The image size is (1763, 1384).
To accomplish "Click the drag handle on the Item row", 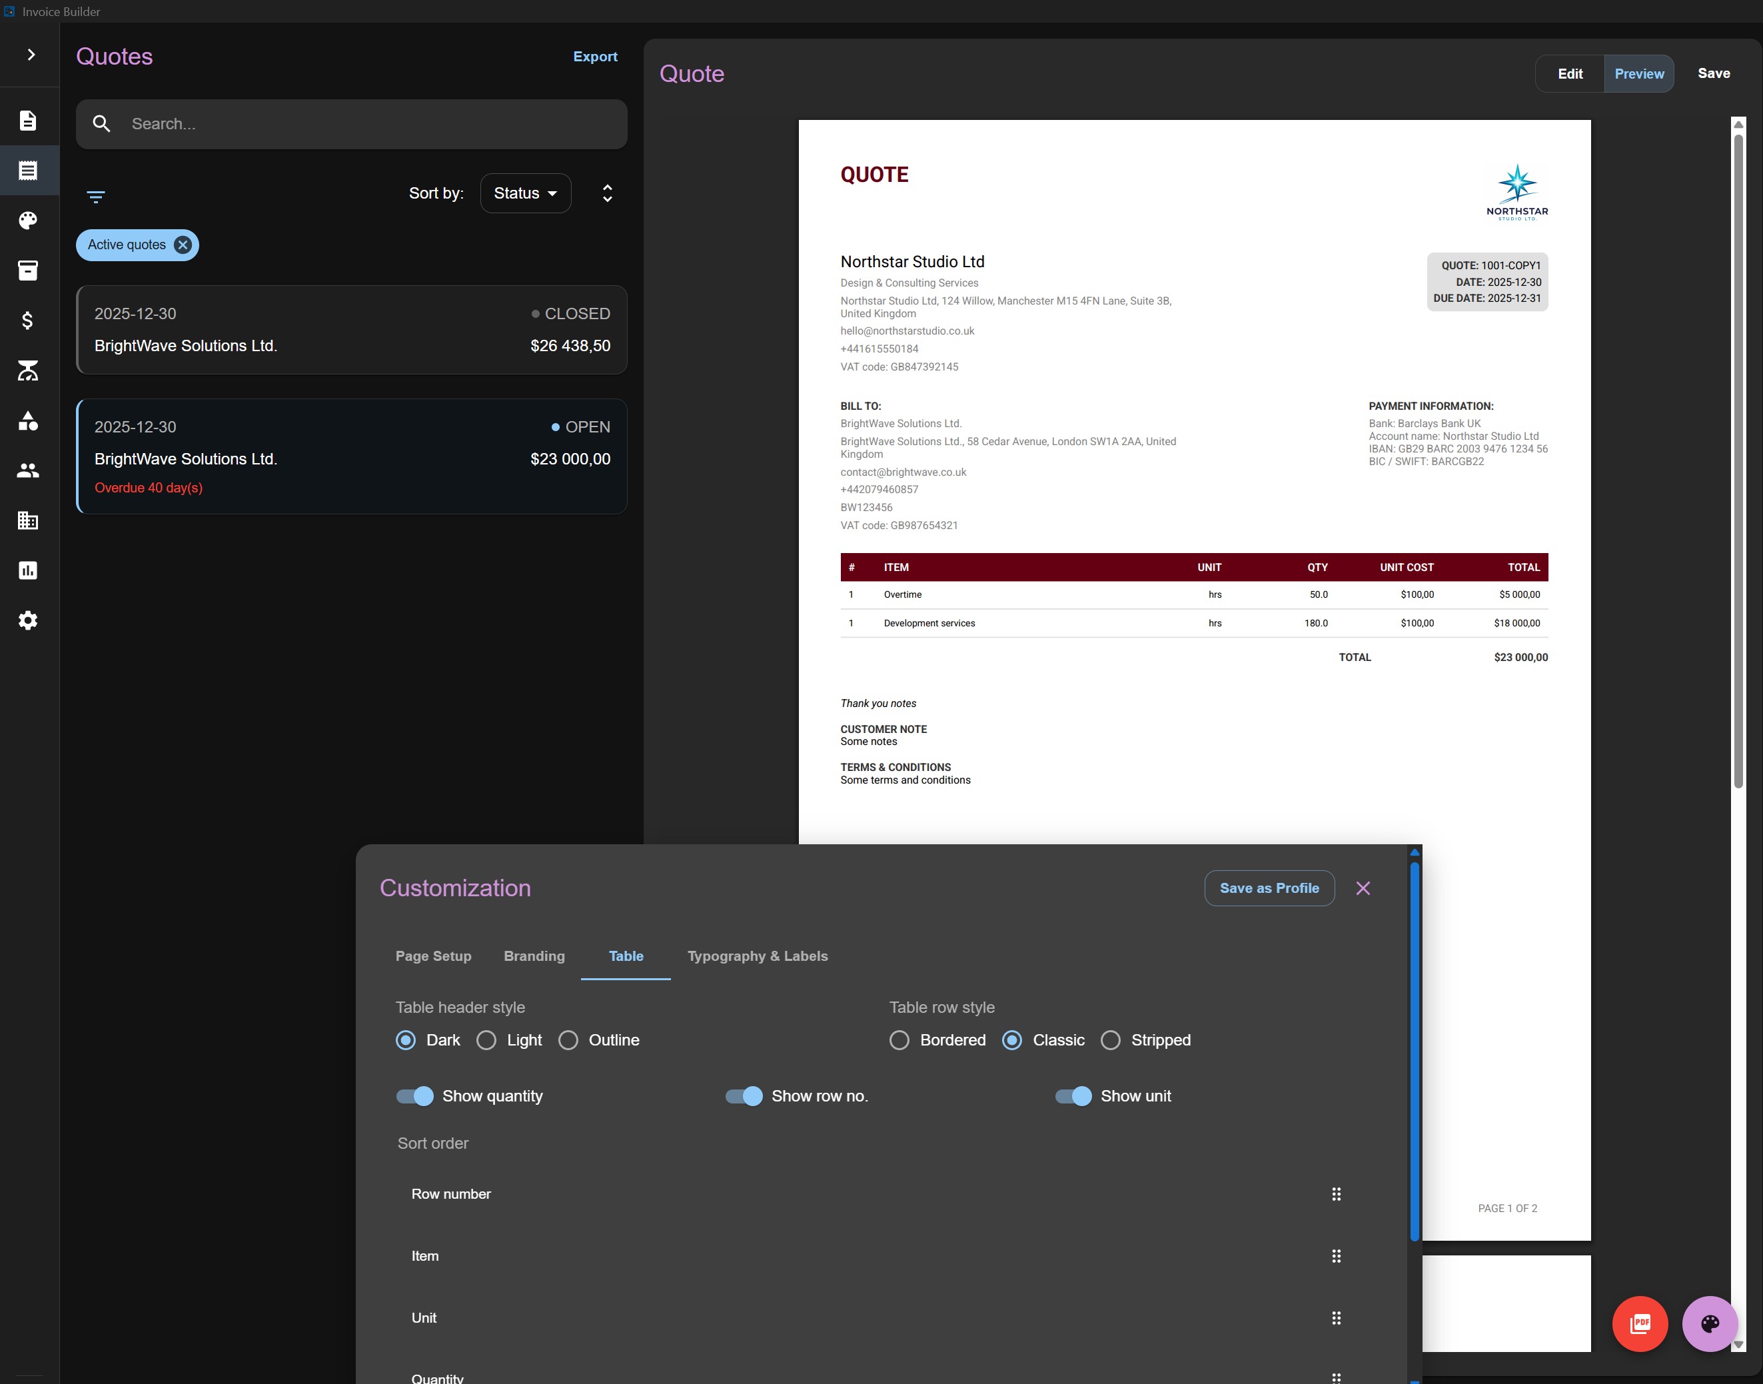I will pos(1336,1256).
